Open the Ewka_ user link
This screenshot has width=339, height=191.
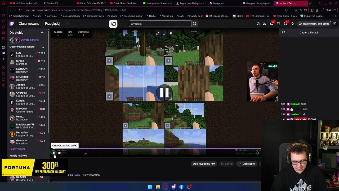click(77, 175)
